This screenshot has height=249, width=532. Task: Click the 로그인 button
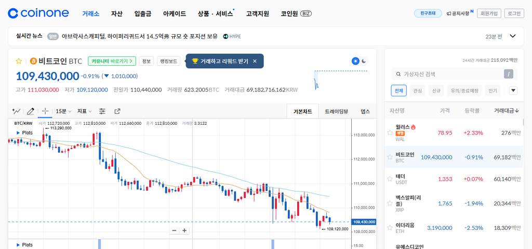coord(514,13)
